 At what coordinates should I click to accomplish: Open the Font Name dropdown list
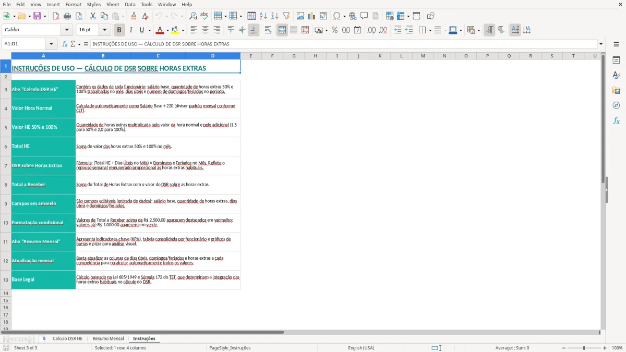(x=67, y=30)
